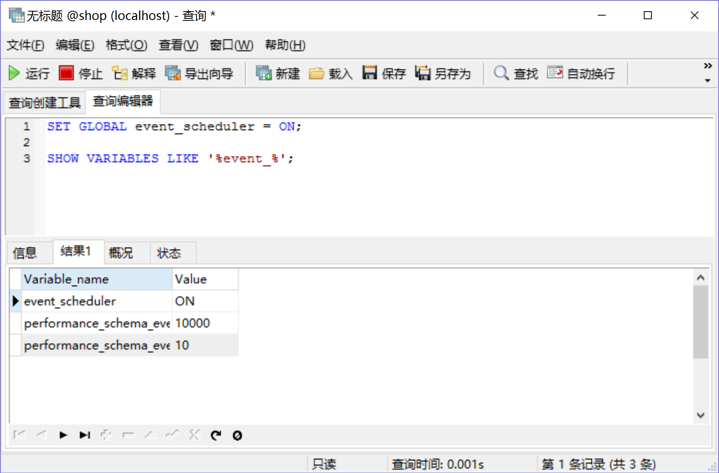Go to the next record

[x=63, y=435]
